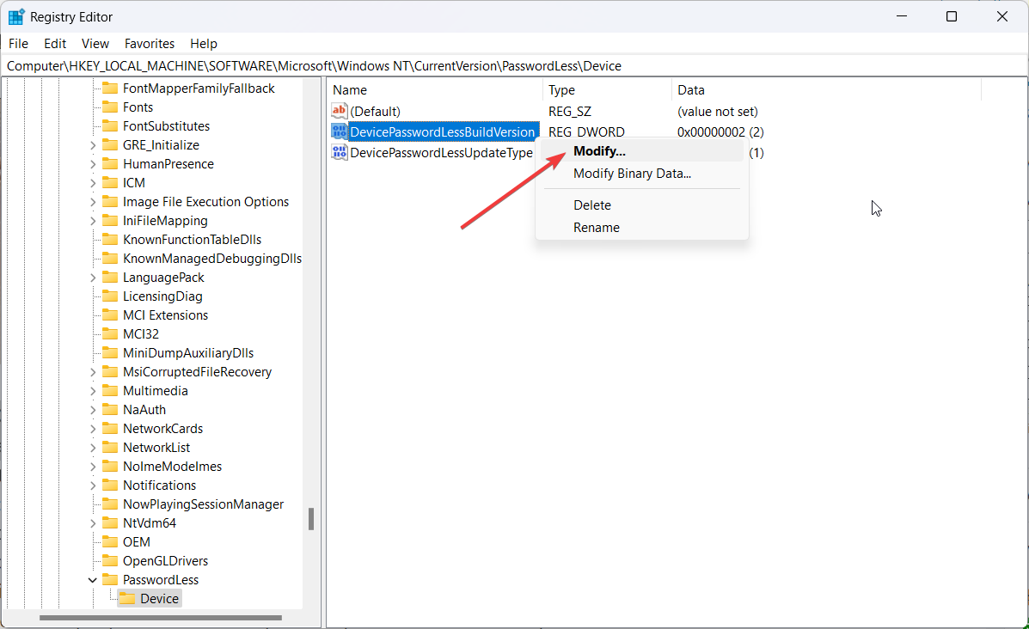Click the MiniDumpAuxiliaryDlls folder icon
1029x629 pixels.
coord(110,353)
